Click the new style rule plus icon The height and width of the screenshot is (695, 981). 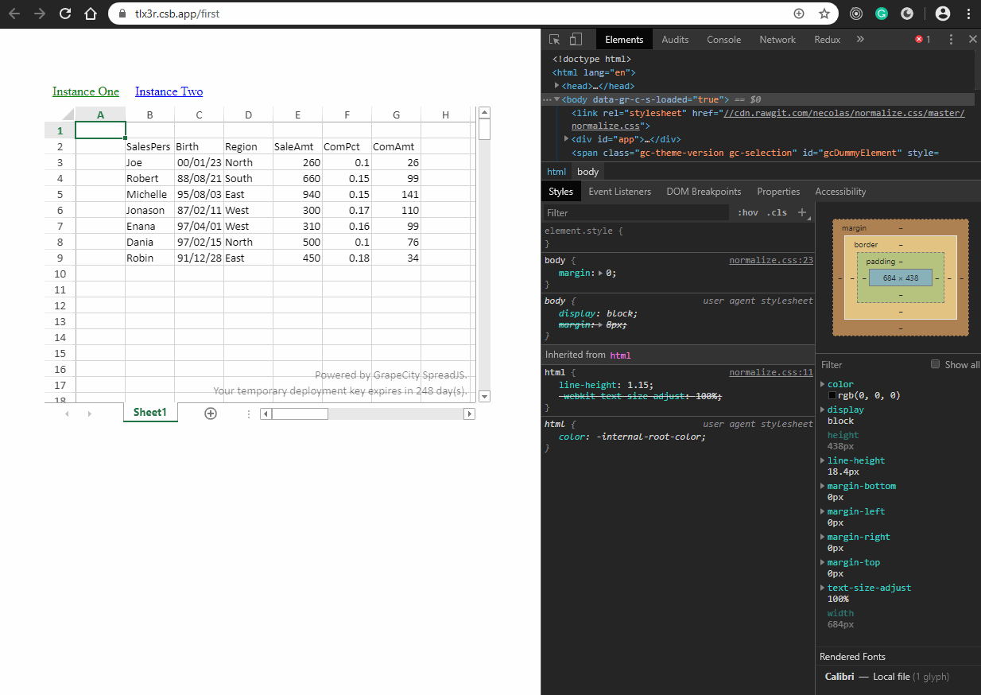[x=802, y=212]
